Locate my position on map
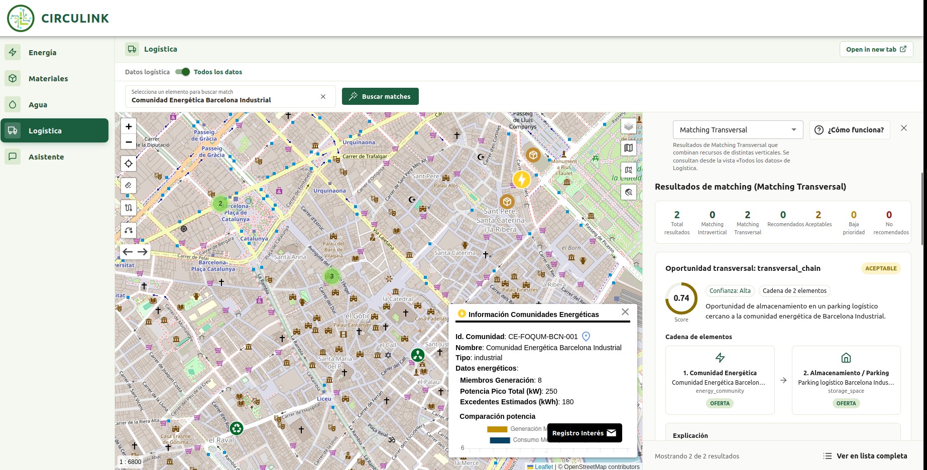The height and width of the screenshot is (470, 927). [x=129, y=164]
